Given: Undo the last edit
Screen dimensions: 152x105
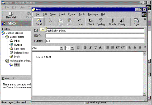Looking at the screenshot, I should click(79, 22).
